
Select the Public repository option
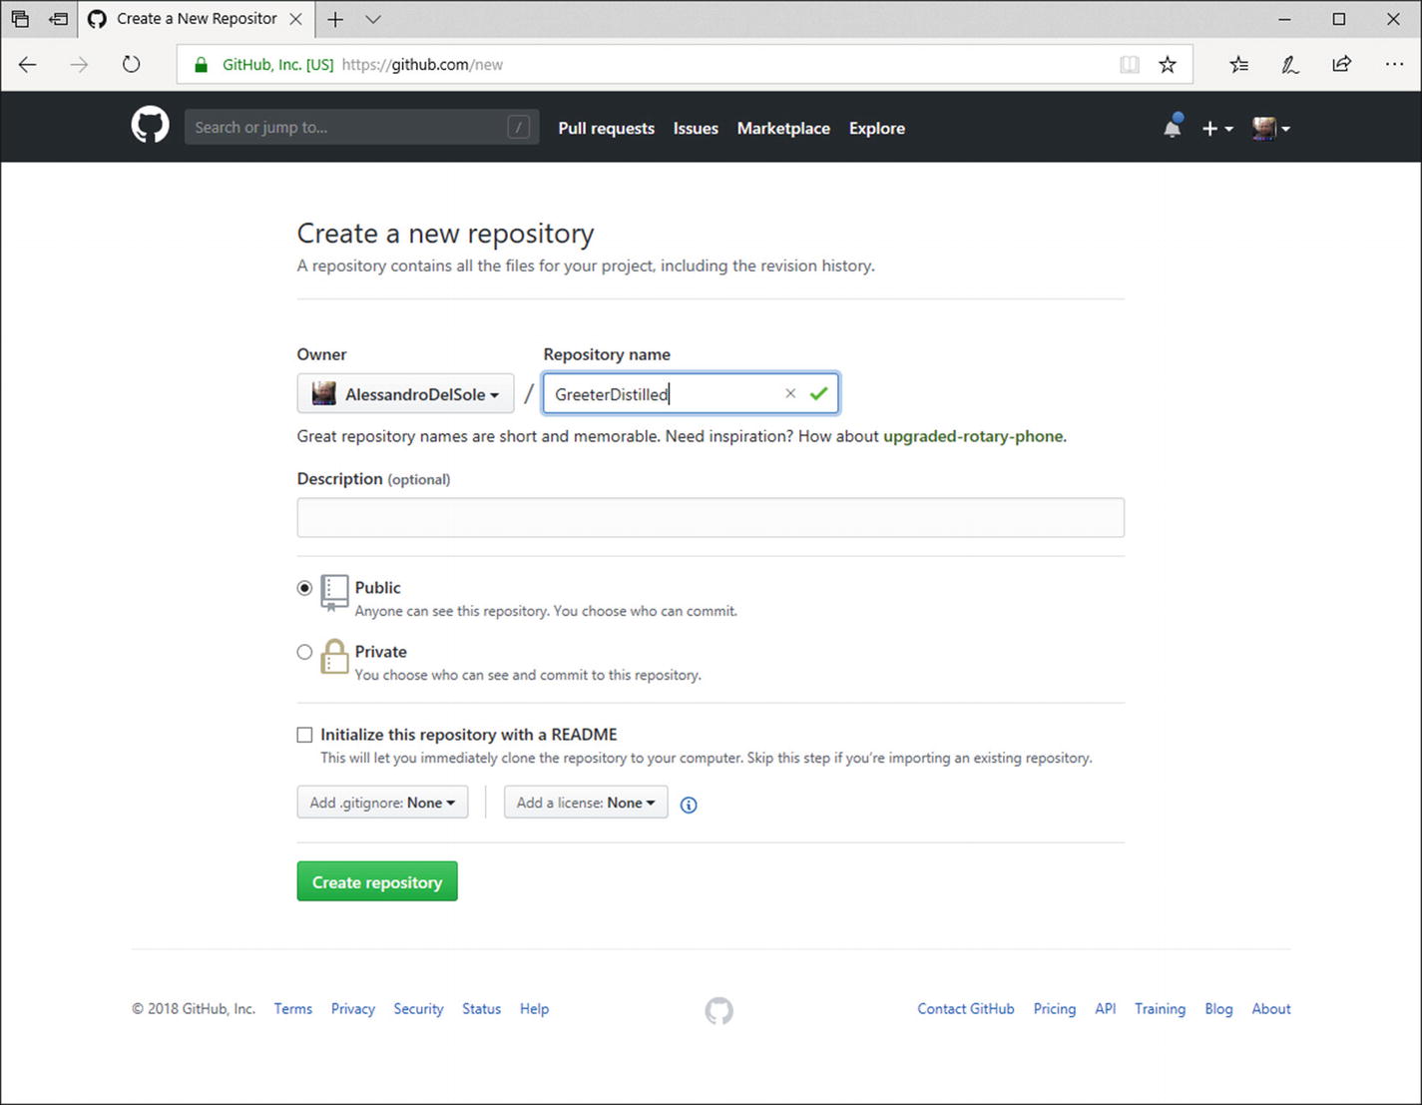(305, 588)
